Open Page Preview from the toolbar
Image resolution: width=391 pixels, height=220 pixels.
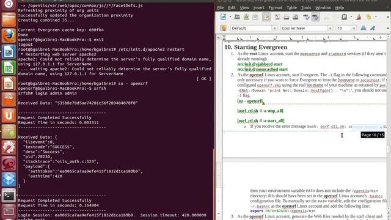[295, 17]
